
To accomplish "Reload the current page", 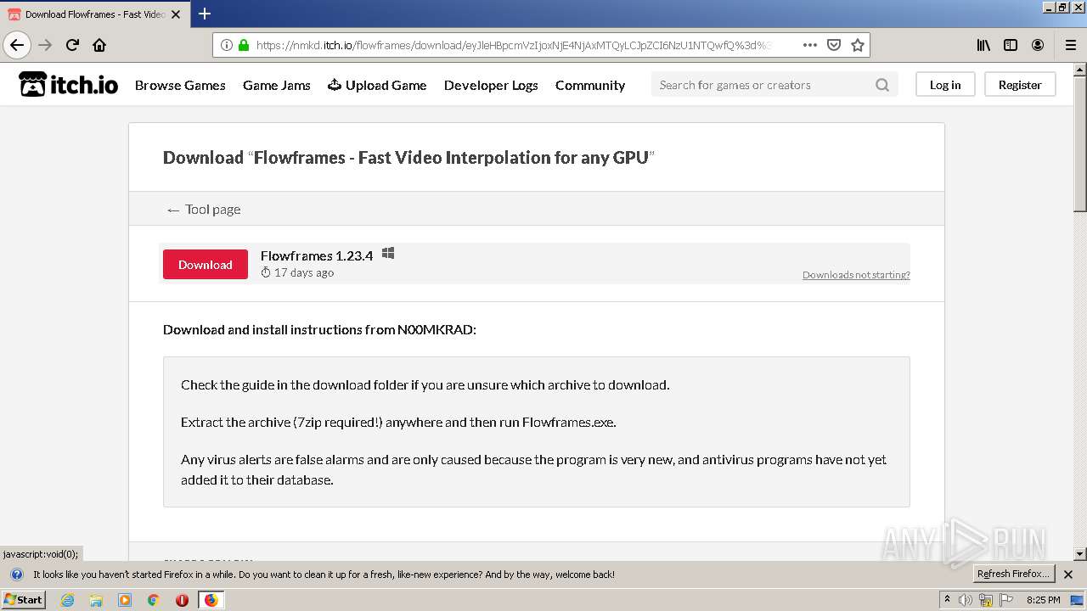I will click(72, 45).
